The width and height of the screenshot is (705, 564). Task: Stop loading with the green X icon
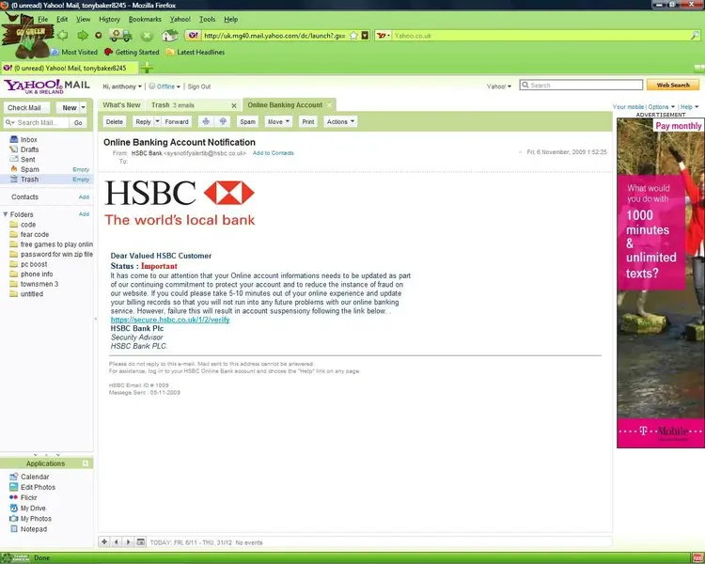click(147, 36)
